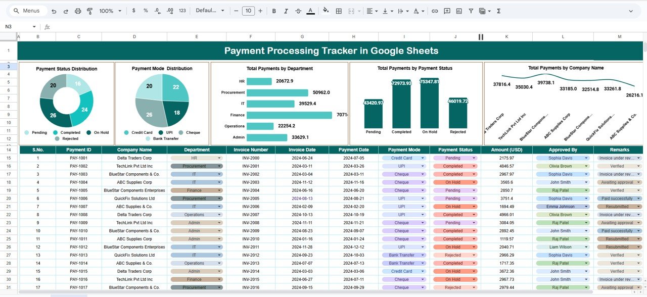Select the Borders icon
Screen dimensions: 647x297
coord(338,11)
